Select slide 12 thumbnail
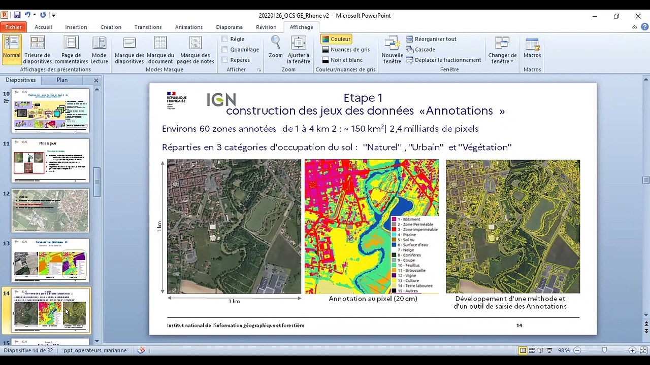The height and width of the screenshot is (365, 650). point(50,210)
